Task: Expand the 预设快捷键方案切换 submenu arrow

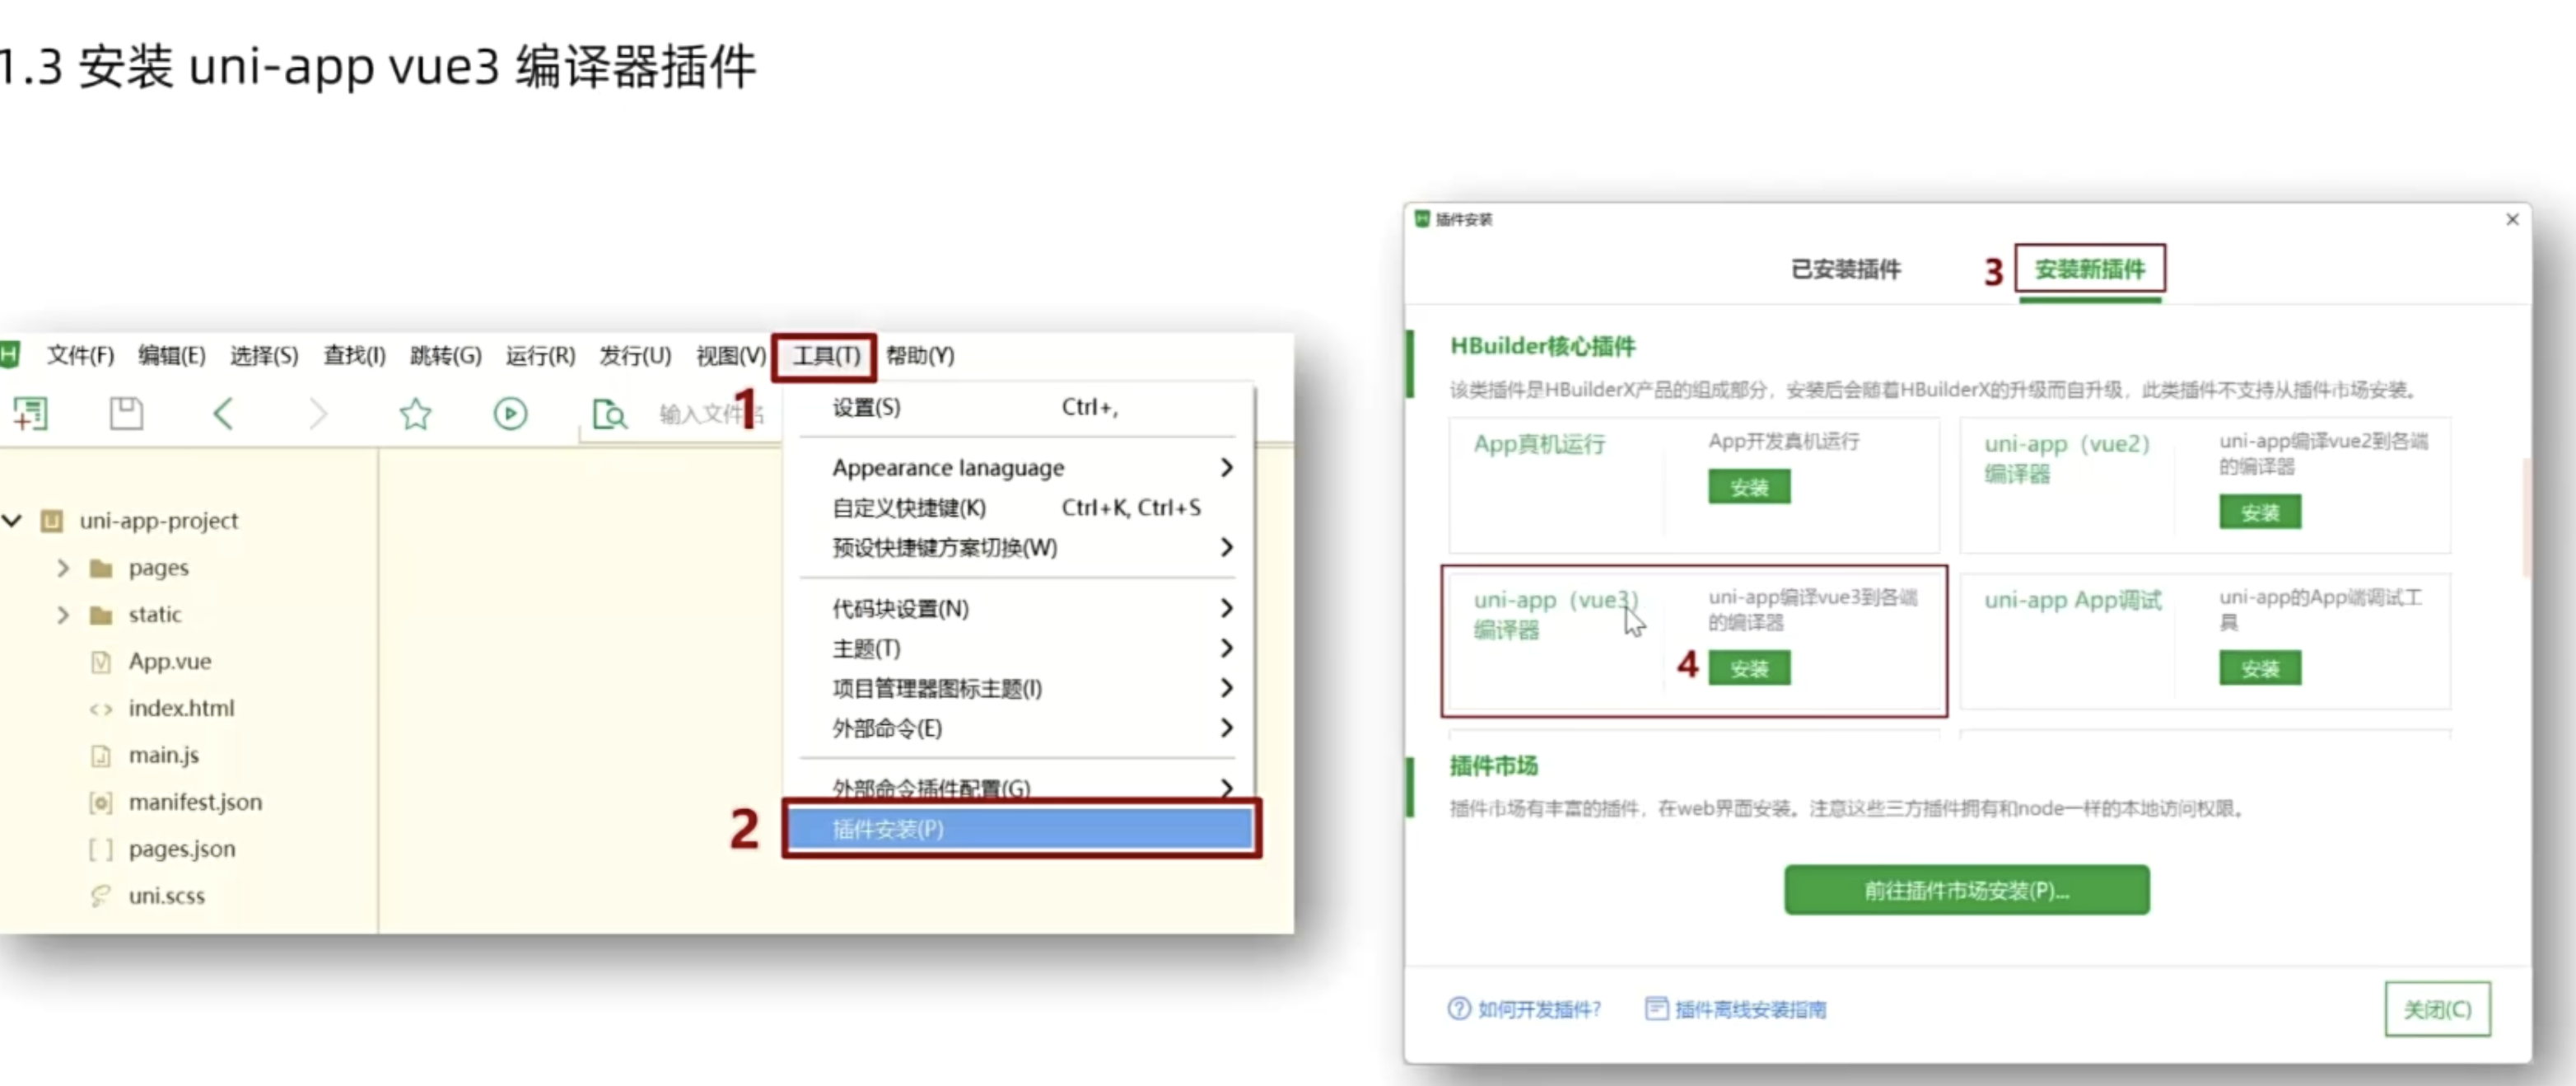Action: (1226, 547)
